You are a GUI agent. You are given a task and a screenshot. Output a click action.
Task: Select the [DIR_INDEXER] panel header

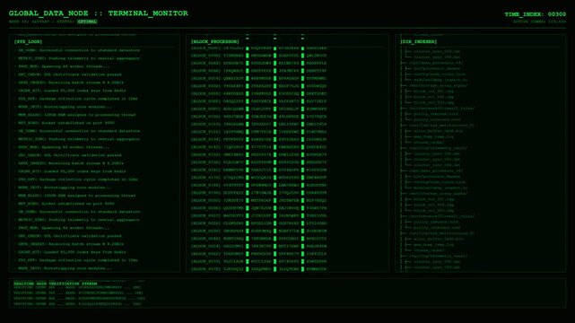[x=418, y=41]
